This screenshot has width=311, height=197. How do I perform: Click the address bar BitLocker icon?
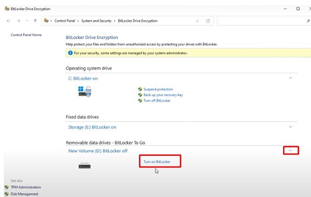[x=46, y=21]
